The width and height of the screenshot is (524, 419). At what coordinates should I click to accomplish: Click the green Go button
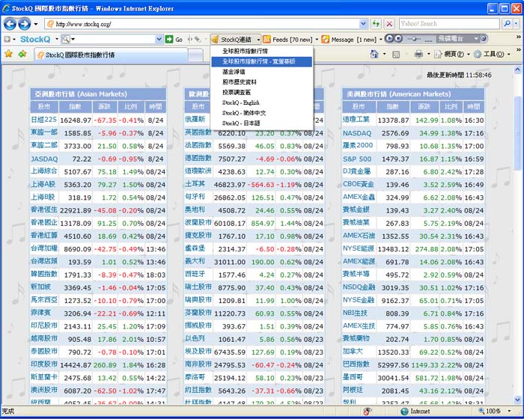(x=174, y=40)
